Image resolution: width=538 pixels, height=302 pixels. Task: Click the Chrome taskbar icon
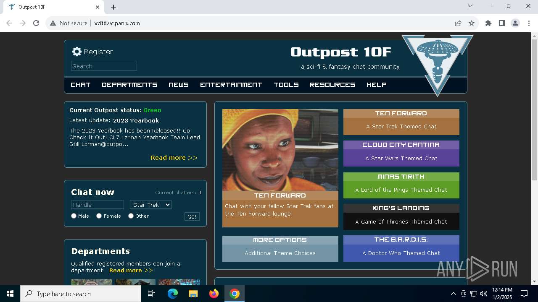click(235, 294)
